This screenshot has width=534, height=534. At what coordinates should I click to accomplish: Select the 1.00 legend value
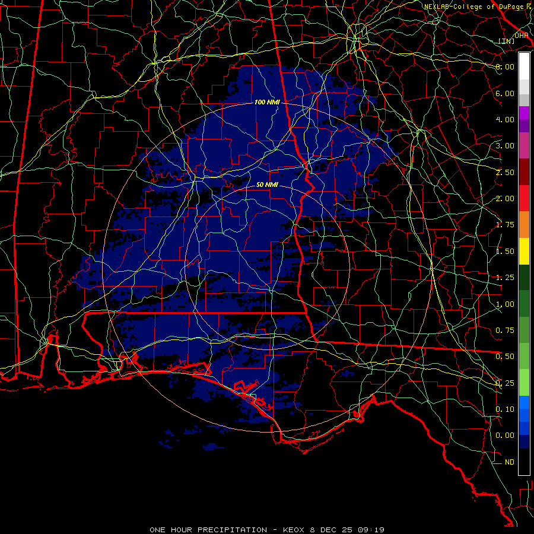click(x=505, y=304)
